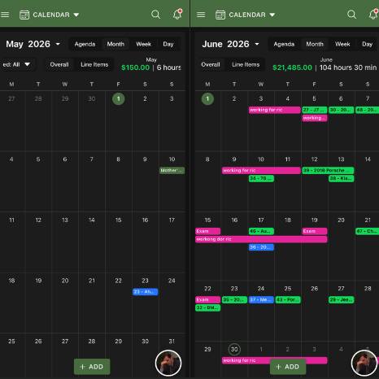The height and width of the screenshot is (379, 379).
Task: Open search in June calendar panel
Action: point(351,15)
